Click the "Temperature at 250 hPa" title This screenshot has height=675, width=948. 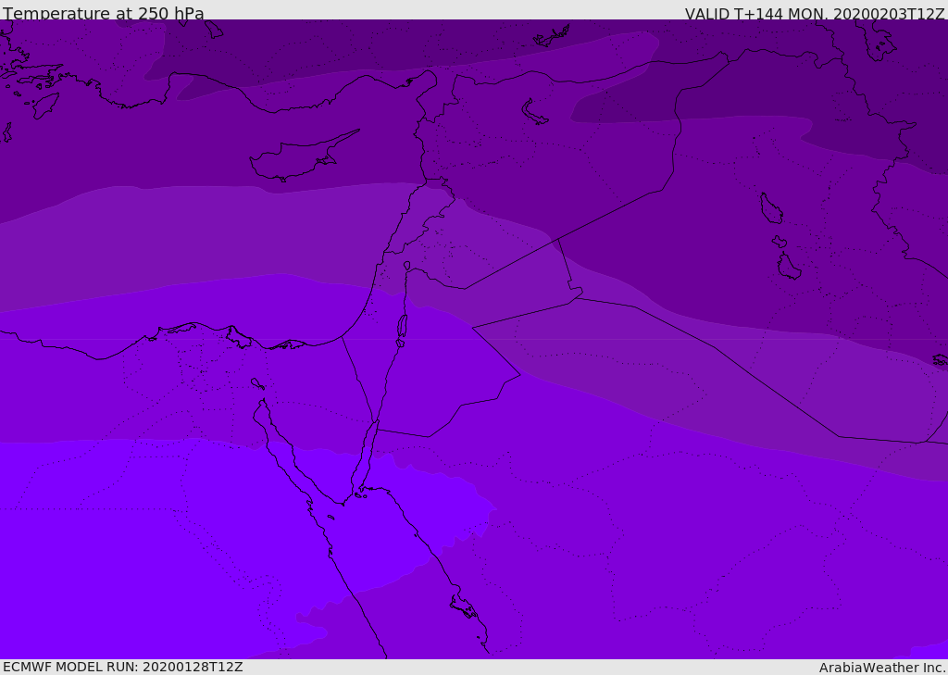[103, 14]
